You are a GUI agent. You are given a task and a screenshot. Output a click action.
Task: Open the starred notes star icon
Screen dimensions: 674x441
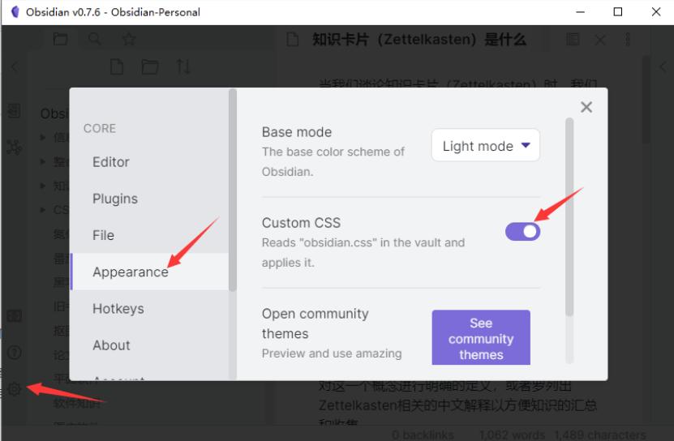coord(129,39)
